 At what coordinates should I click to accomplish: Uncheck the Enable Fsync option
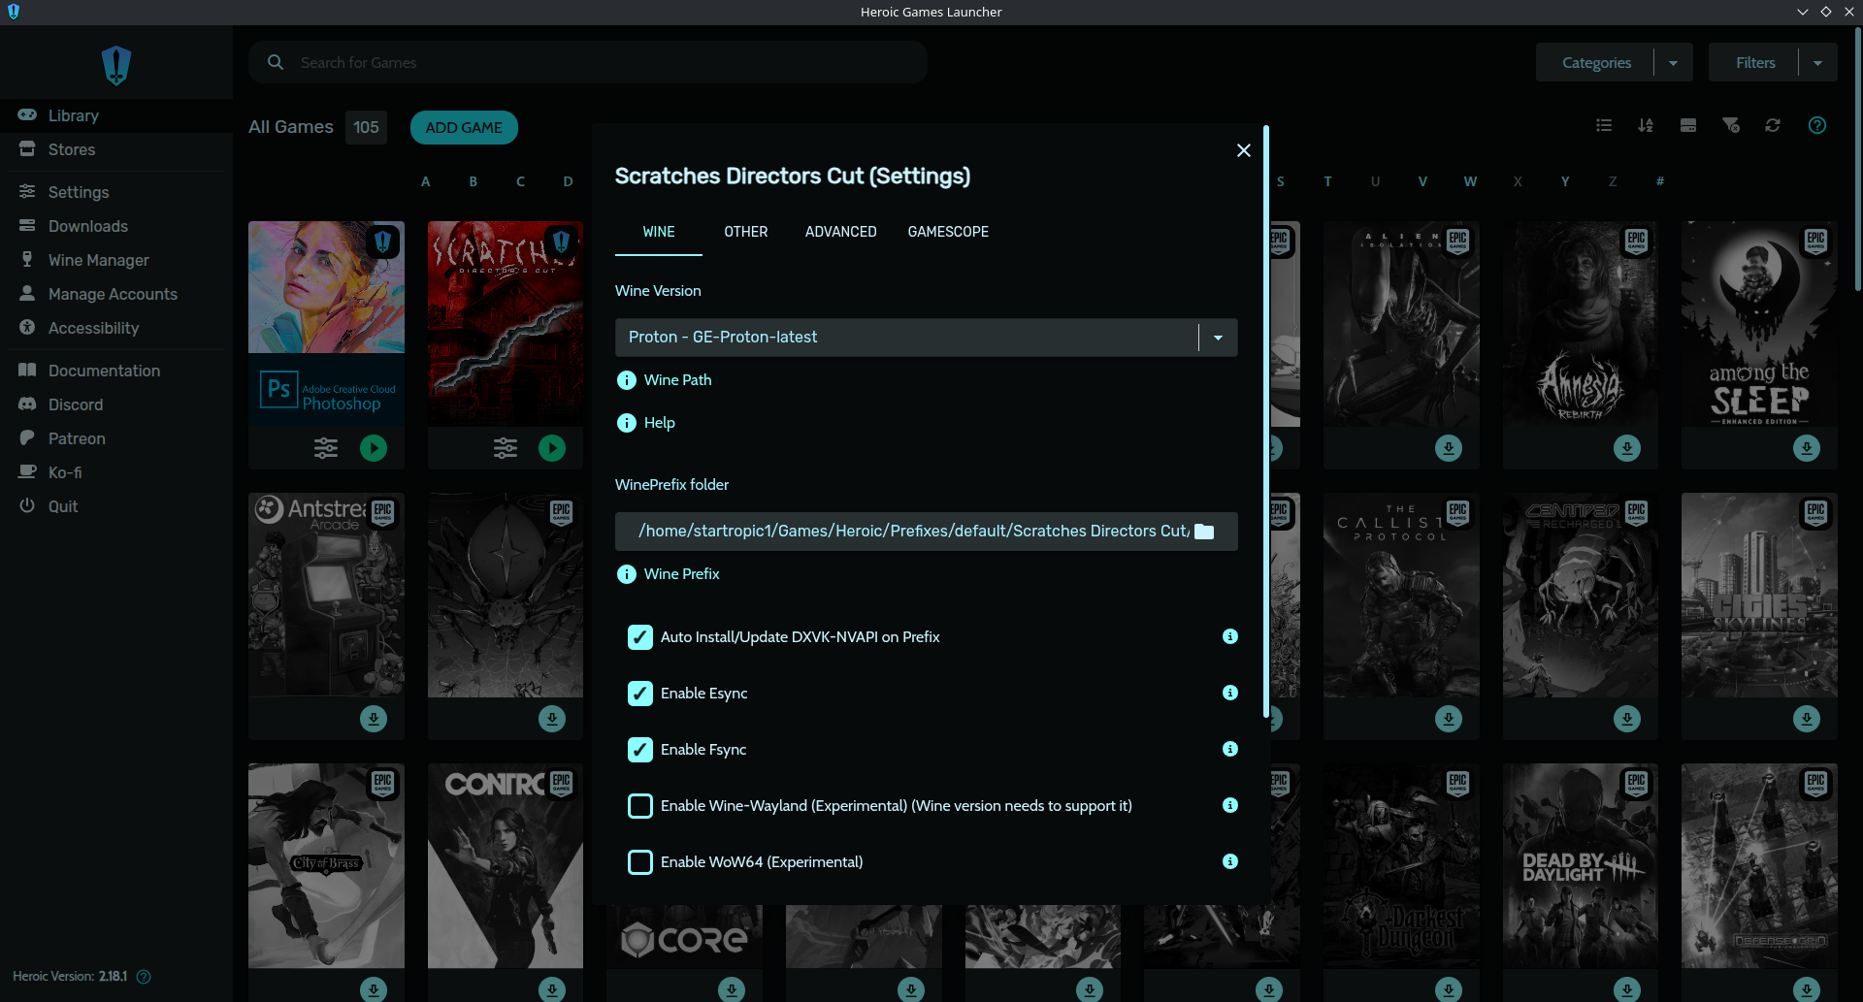coord(639,749)
